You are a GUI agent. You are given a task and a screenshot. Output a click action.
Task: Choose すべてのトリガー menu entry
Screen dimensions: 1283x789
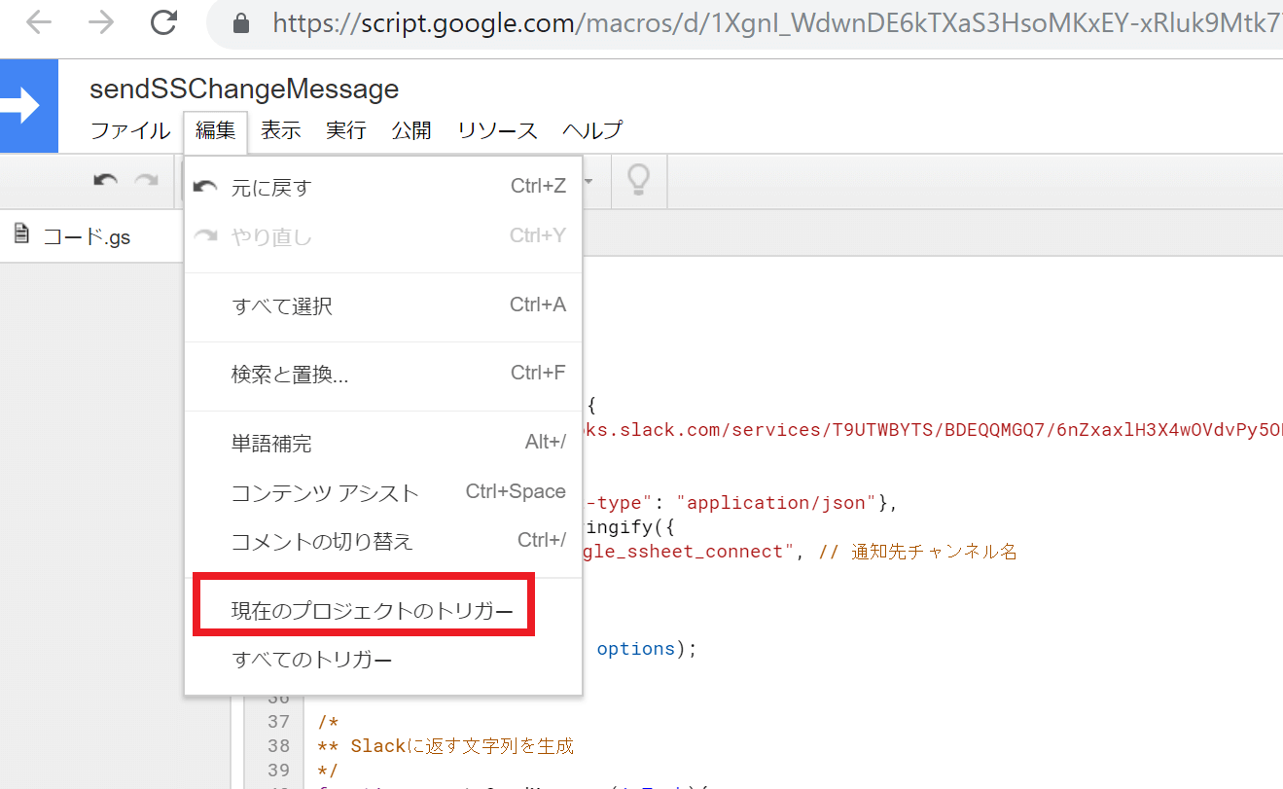[x=311, y=661]
